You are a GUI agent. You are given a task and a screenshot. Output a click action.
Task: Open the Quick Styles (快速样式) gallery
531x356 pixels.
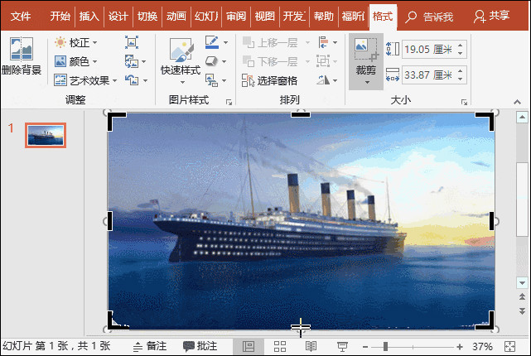pyautogui.click(x=181, y=61)
